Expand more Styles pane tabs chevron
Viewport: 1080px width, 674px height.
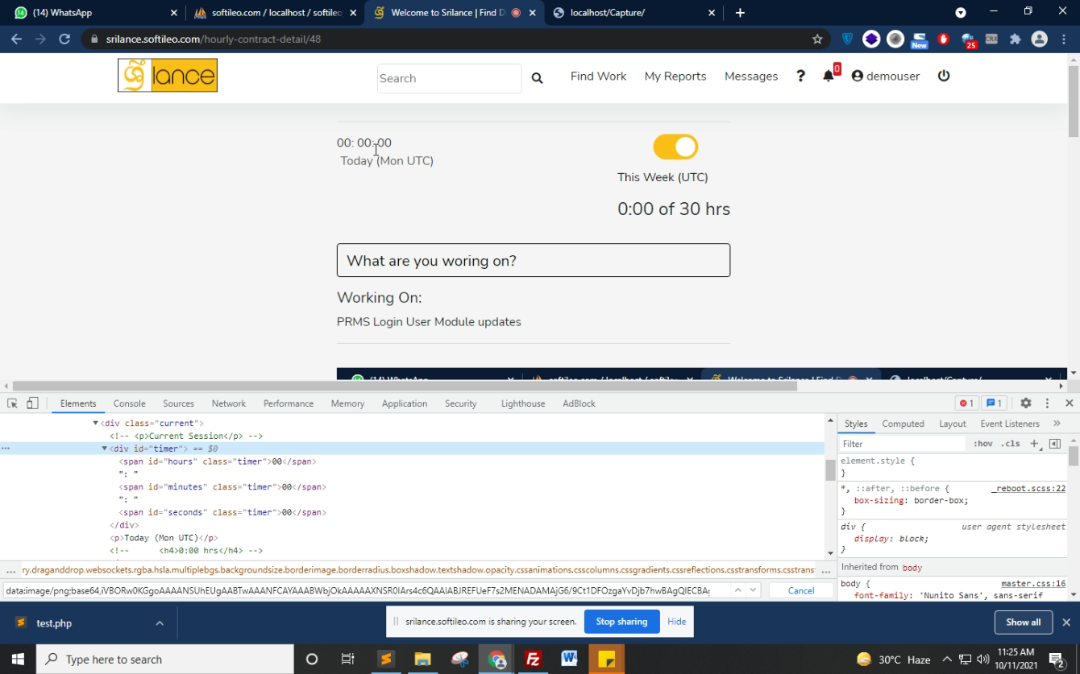(x=1057, y=424)
